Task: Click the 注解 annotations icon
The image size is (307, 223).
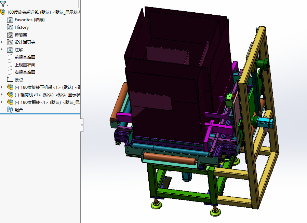Action: pos(10,50)
